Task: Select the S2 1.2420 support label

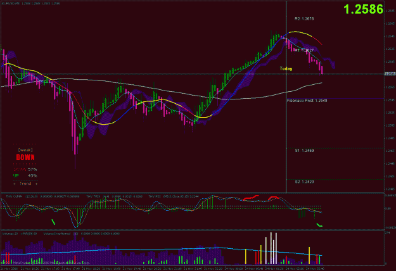Action: point(304,182)
